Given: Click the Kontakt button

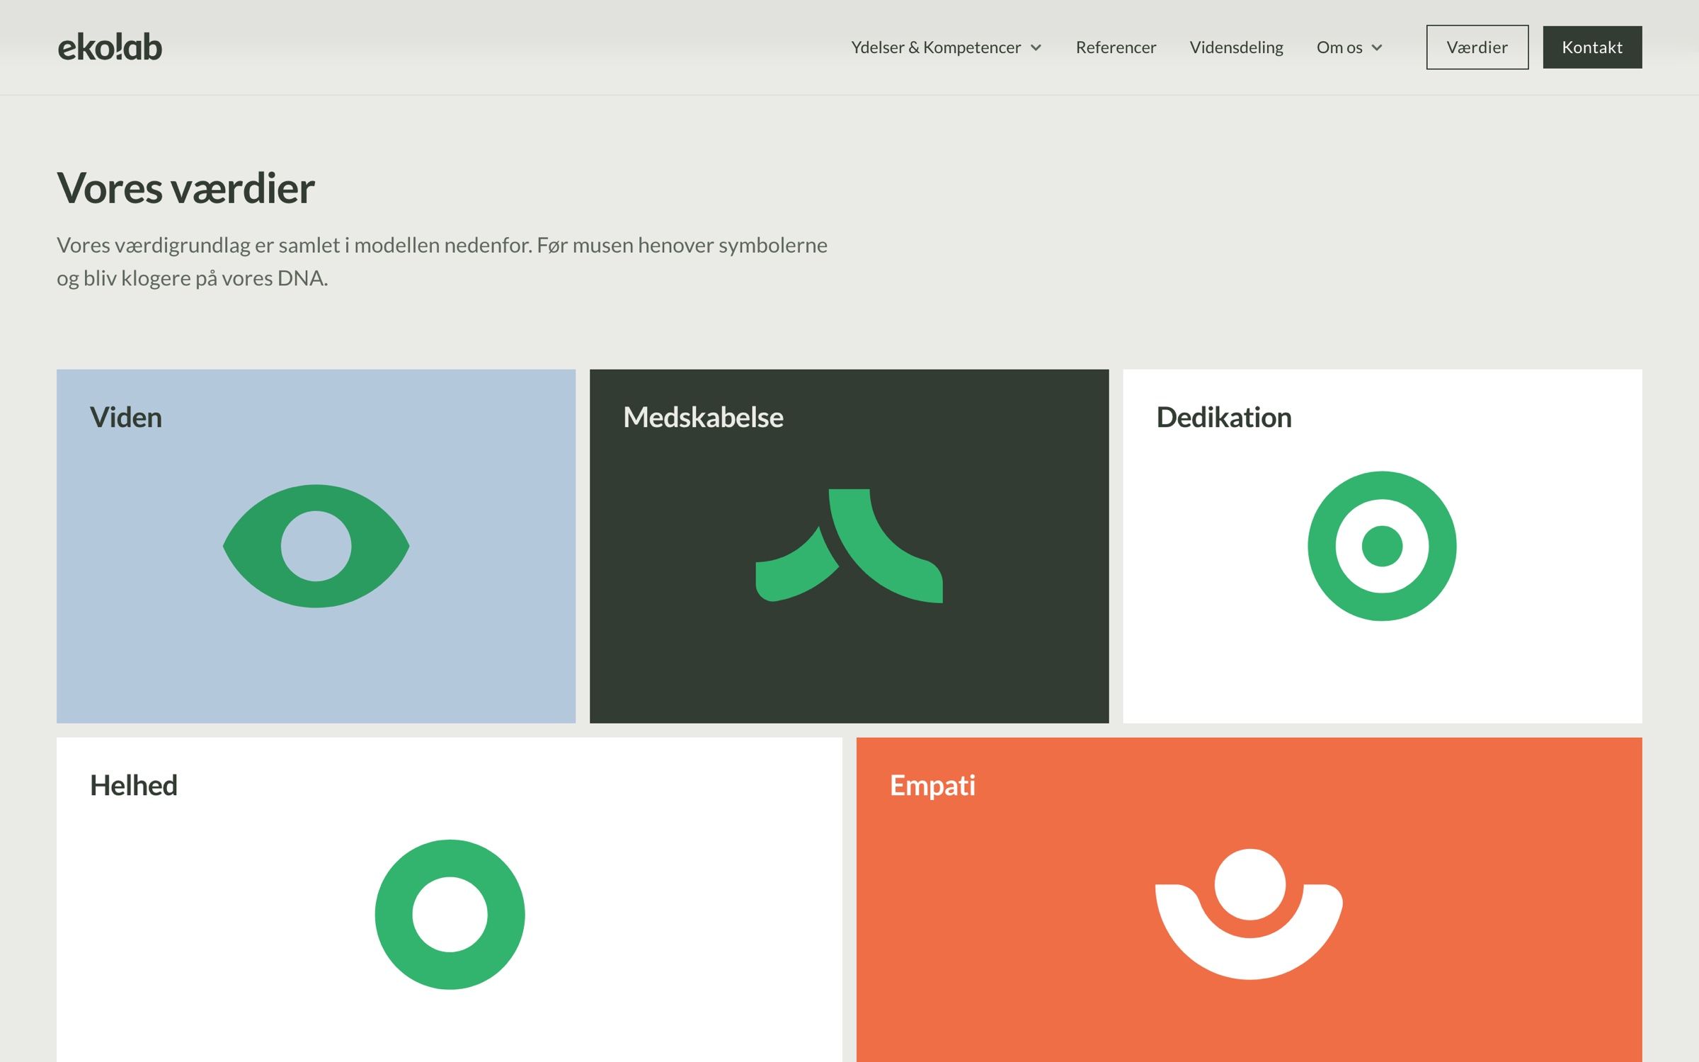Looking at the screenshot, I should coord(1592,47).
